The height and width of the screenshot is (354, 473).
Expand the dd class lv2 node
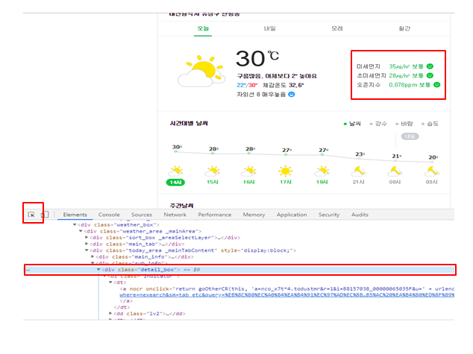110,314
